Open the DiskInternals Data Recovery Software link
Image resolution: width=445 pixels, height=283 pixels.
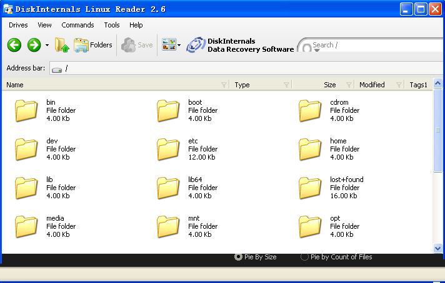[x=241, y=45]
